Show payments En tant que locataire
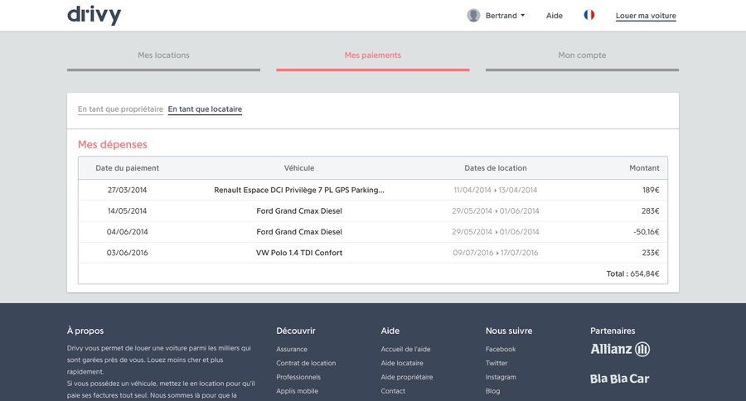Screen dimensions: 746x401 (205, 109)
